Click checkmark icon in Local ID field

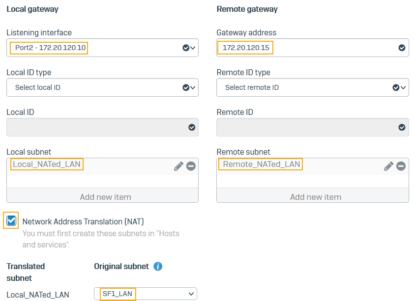pos(192,127)
